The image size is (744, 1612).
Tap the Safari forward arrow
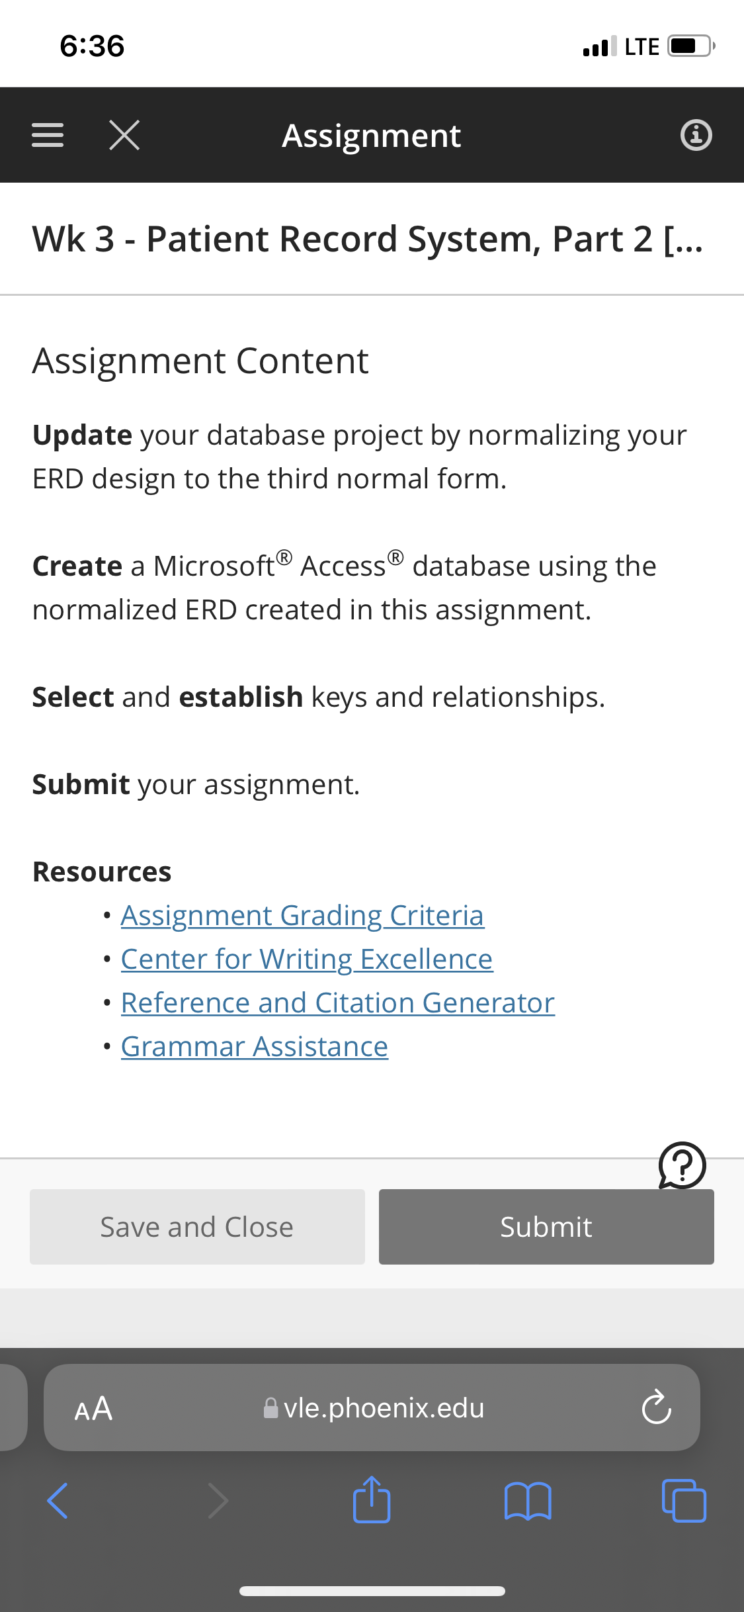pos(218,1501)
